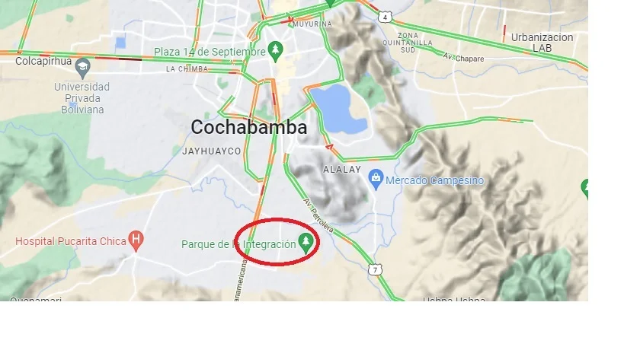Click the Colcapirhua place label

[x=43, y=61]
